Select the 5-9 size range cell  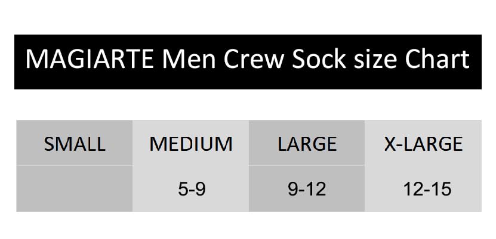click(191, 190)
